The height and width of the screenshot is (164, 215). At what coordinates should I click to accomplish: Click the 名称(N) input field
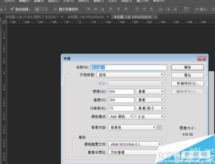point(129,67)
